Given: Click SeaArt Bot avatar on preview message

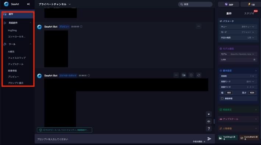Looking at the screenshot, I should coord(39,27).
